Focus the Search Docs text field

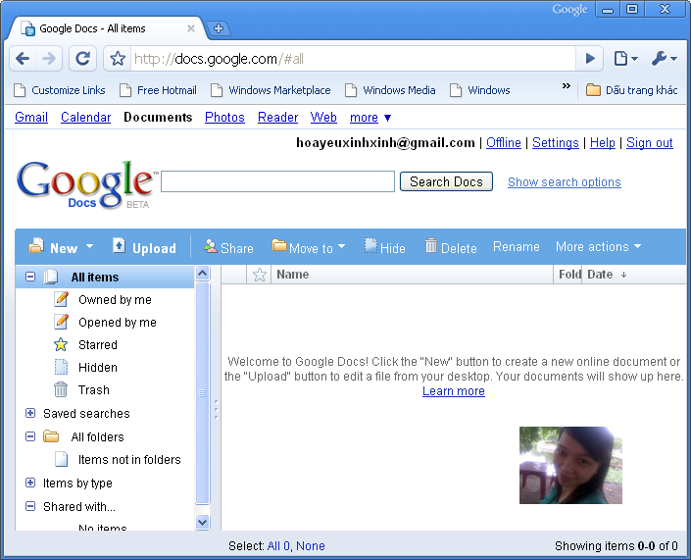click(277, 181)
